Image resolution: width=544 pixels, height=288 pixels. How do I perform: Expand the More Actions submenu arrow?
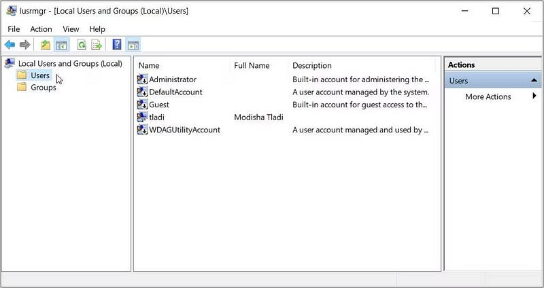pyautogui.click(x=534, y=96)
